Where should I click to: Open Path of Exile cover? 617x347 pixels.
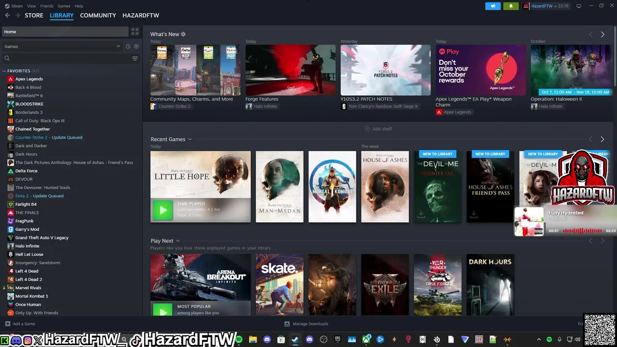[x=385, y=285]
